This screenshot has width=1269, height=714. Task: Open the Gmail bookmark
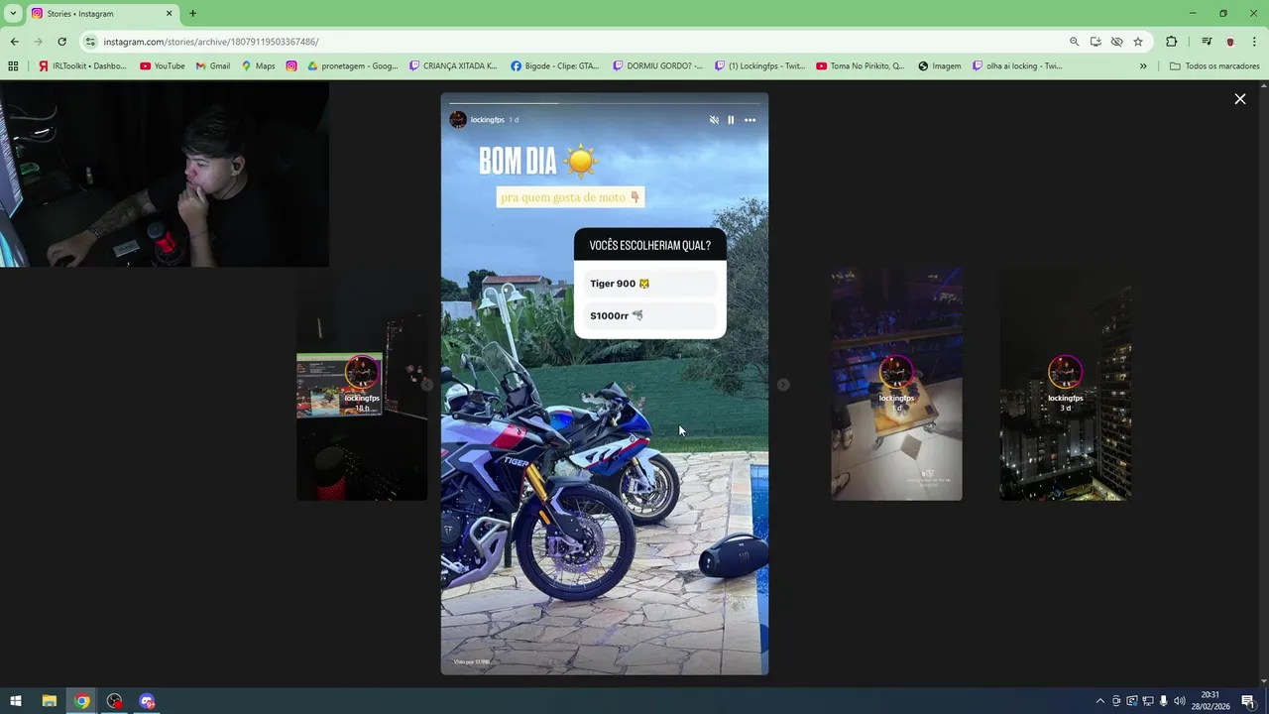click(213, 66)
